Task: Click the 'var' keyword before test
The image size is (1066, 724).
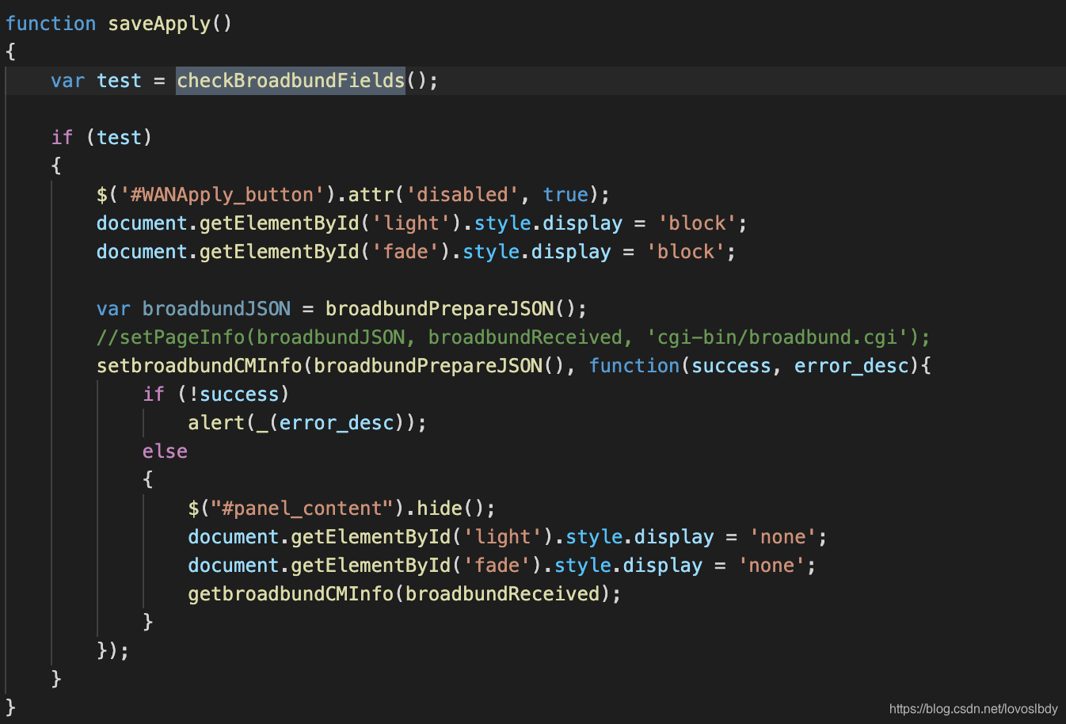Action: [x=68, y=81]
